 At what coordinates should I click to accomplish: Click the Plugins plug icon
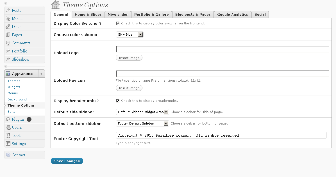[8, 119]
